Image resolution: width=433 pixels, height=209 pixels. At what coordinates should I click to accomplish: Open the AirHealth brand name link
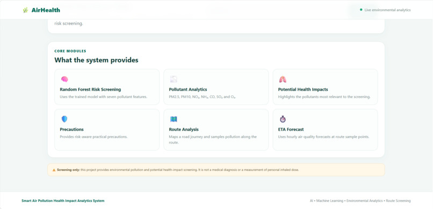pos(46,10)
